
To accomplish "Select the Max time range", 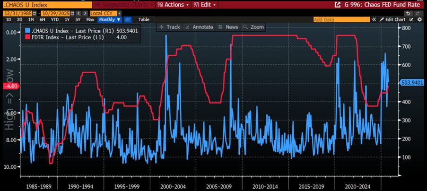I will pyautogui.click(x=90, y=19).
